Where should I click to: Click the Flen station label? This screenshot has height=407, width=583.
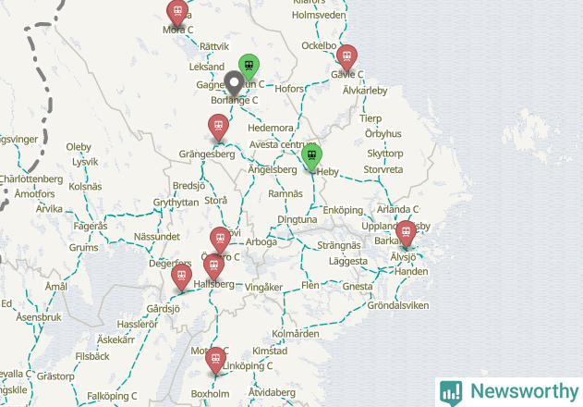pyautogui.click(x=310, y=286)
